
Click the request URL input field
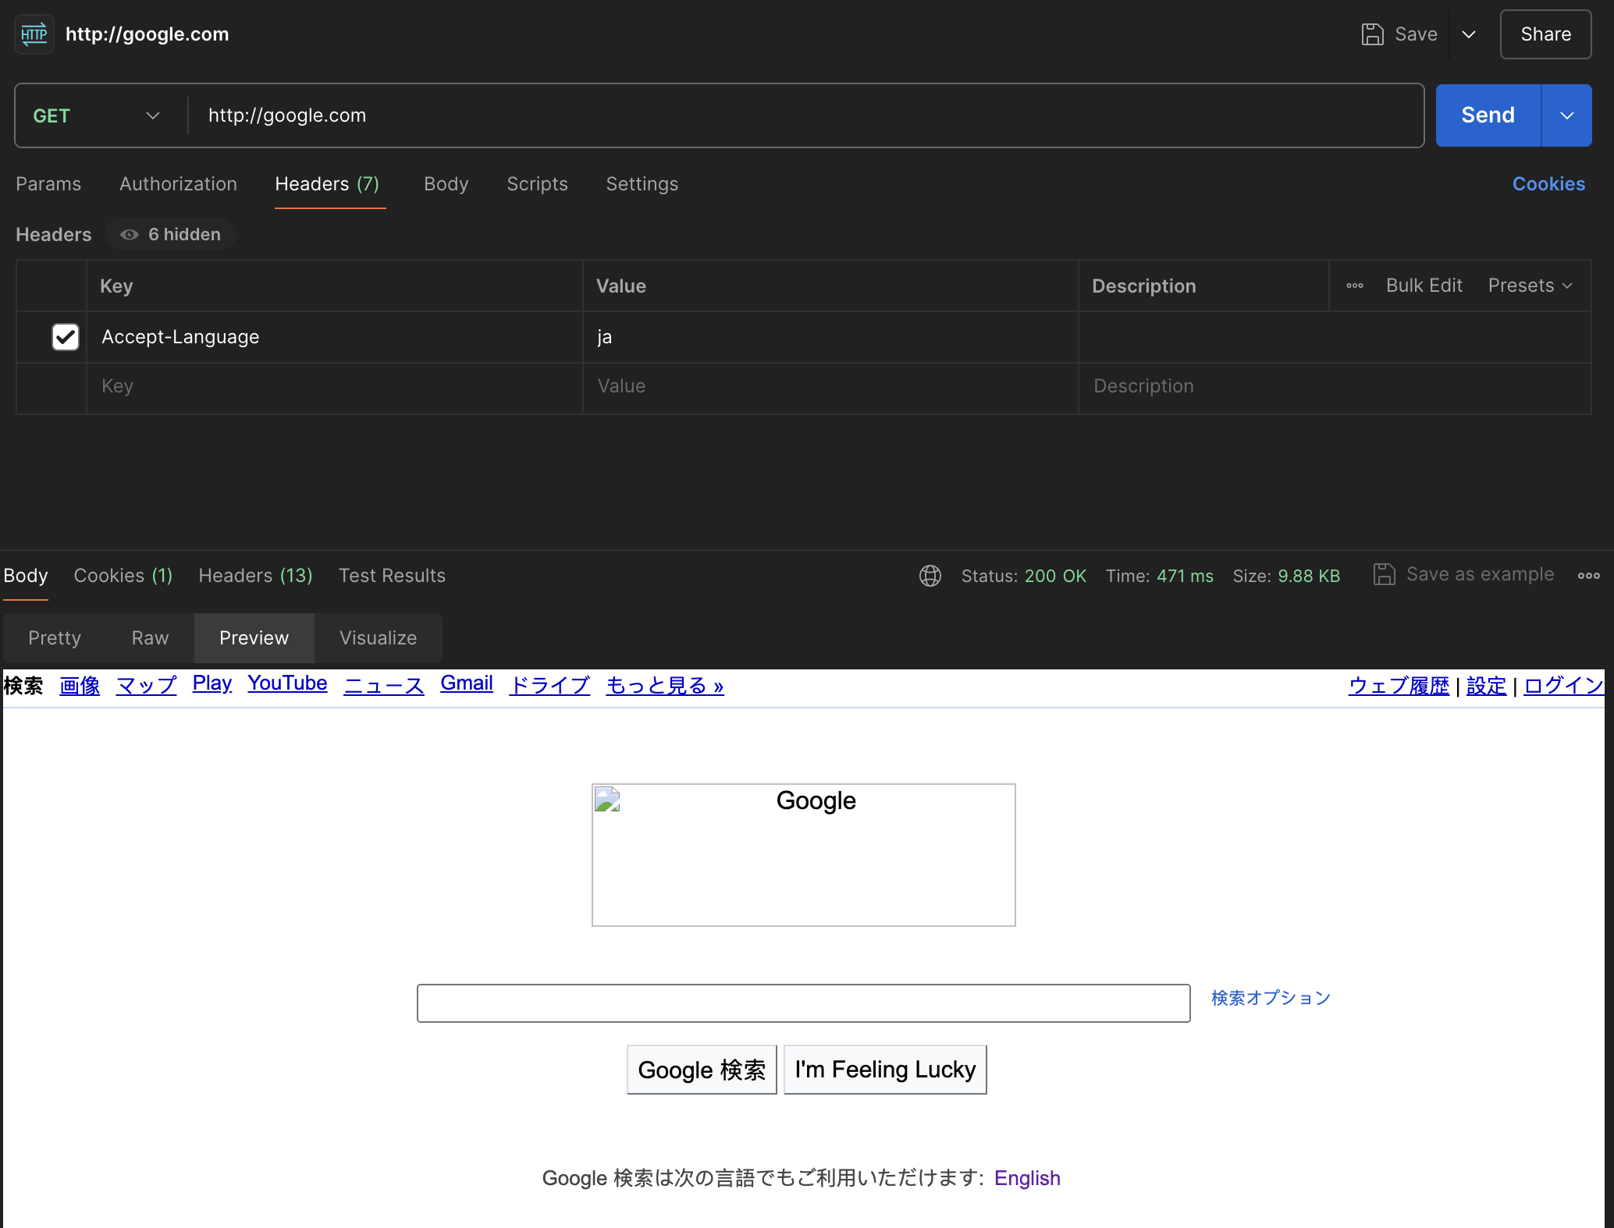click(804, 115)
